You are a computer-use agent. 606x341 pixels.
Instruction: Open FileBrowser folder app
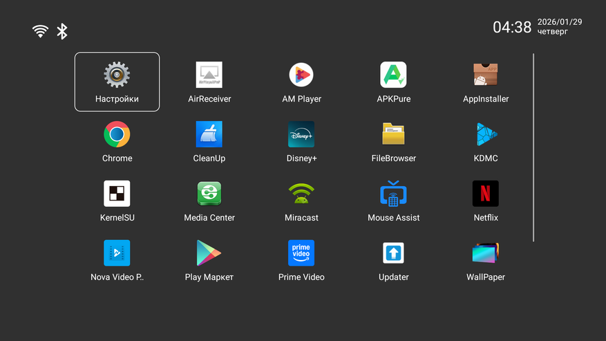pos(393,134)
